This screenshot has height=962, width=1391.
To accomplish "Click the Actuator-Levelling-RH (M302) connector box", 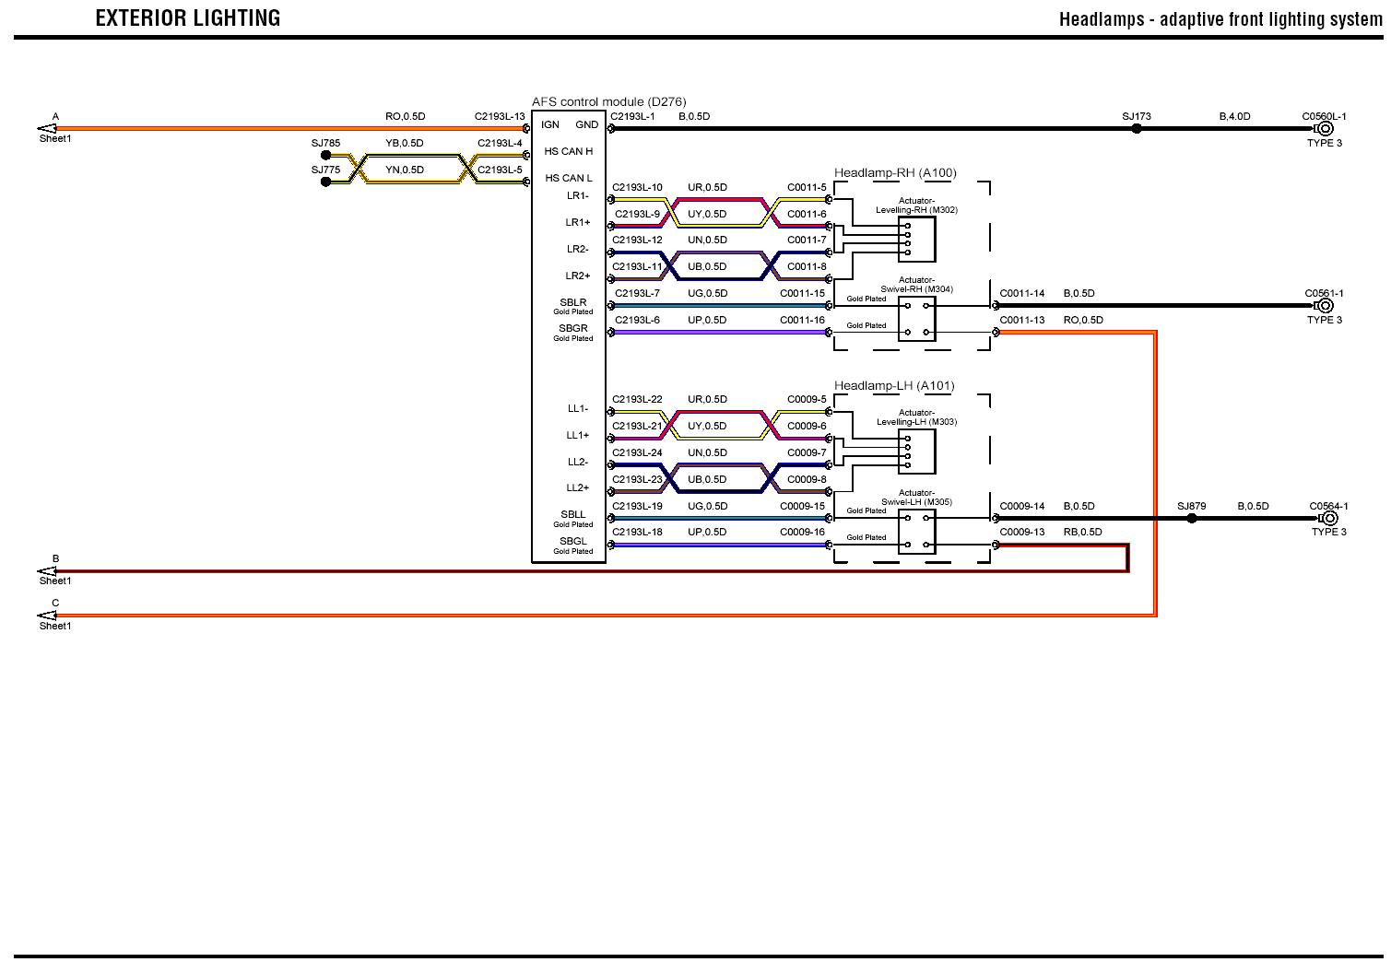I will tap(917, 240).
